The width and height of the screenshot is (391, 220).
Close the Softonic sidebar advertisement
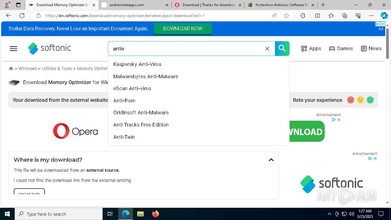[x=375, y=158]
